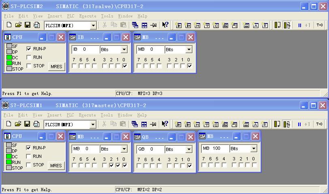Click New file icon in PLCSIM2 toolbar
Image resolution: width=329 pixels, height=194 pixels.
tap(9, 25)
